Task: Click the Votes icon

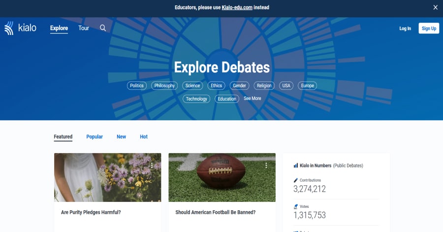Action: 296,206
